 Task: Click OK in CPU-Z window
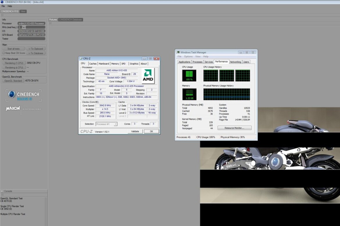(x=151, y=131)
